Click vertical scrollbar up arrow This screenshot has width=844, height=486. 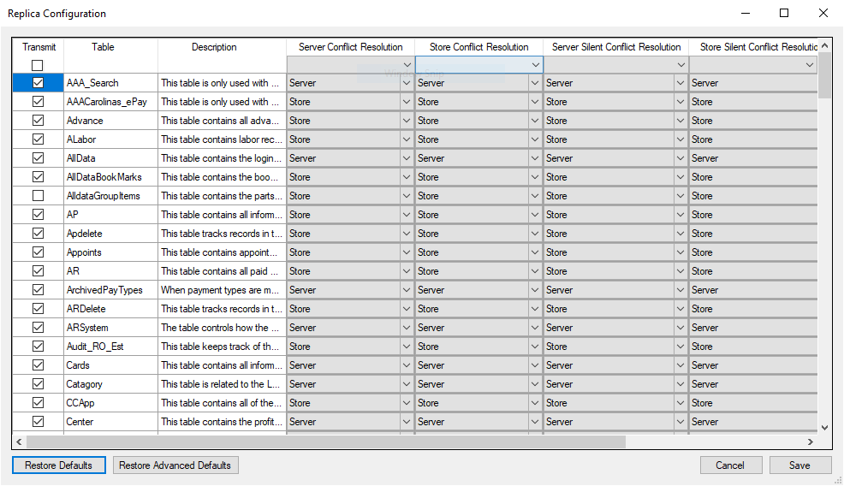pos(824,46)
